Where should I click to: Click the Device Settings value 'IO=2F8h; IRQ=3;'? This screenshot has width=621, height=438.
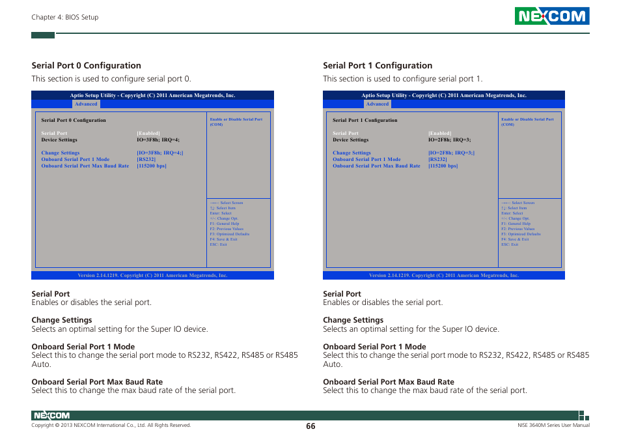pos(450,139)
